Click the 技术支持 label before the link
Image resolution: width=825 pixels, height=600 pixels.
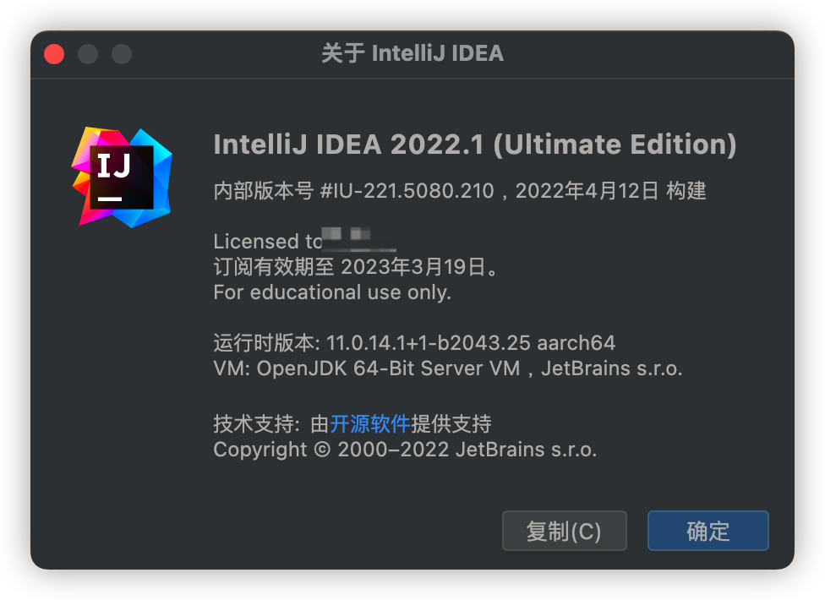[x=255, y=423]
